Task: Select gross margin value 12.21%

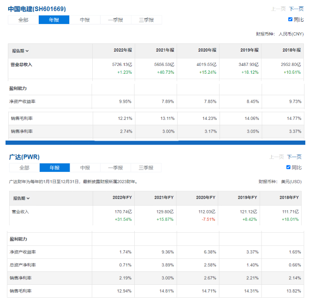Action: pos(125,118)
